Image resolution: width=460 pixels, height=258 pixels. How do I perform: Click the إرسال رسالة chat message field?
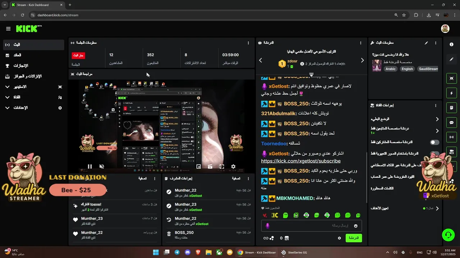click(x=311, y=226)
